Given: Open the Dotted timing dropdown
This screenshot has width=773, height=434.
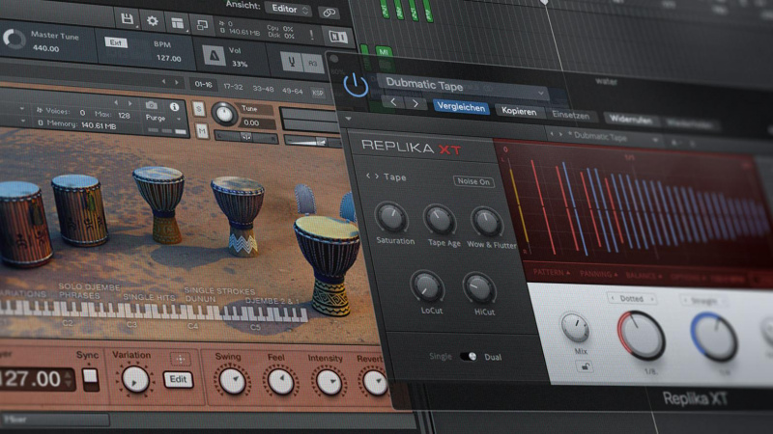Looking at the screenshot, I should 633,299.
